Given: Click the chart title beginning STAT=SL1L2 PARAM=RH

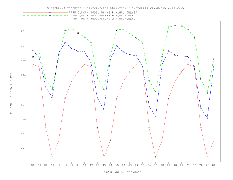Looking at the screenshot, I should tap(116, 8).
